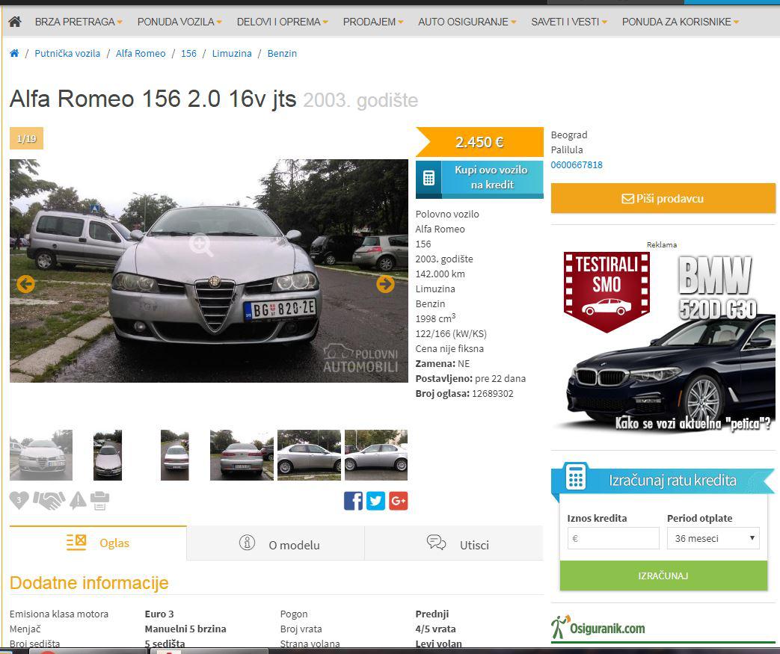Follow the Alfa Romeo breadcrumb link
Image resolution: width=780 pixels, height=654 pixels.
pyautogui.click(x=141, y=53)
